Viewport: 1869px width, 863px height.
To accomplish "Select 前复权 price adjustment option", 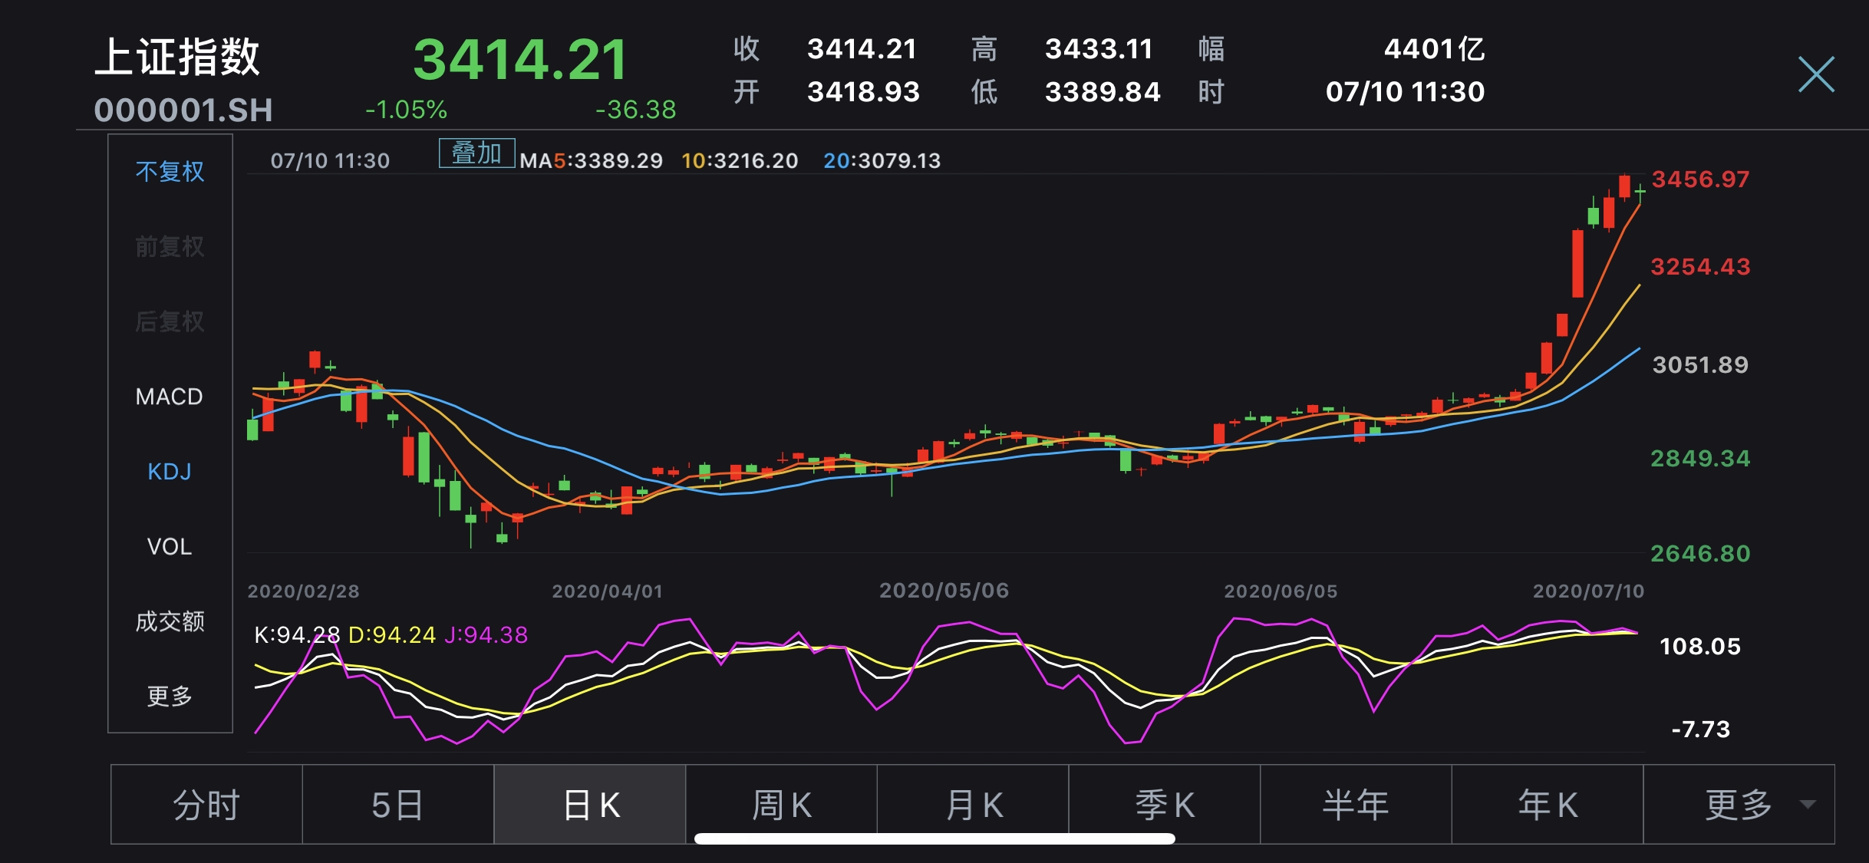I will click(x=170, y=246).
